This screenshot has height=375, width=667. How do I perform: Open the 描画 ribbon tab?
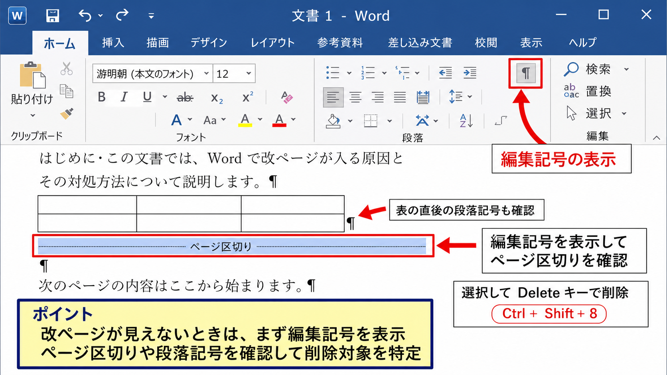click(x=158, y=43)
